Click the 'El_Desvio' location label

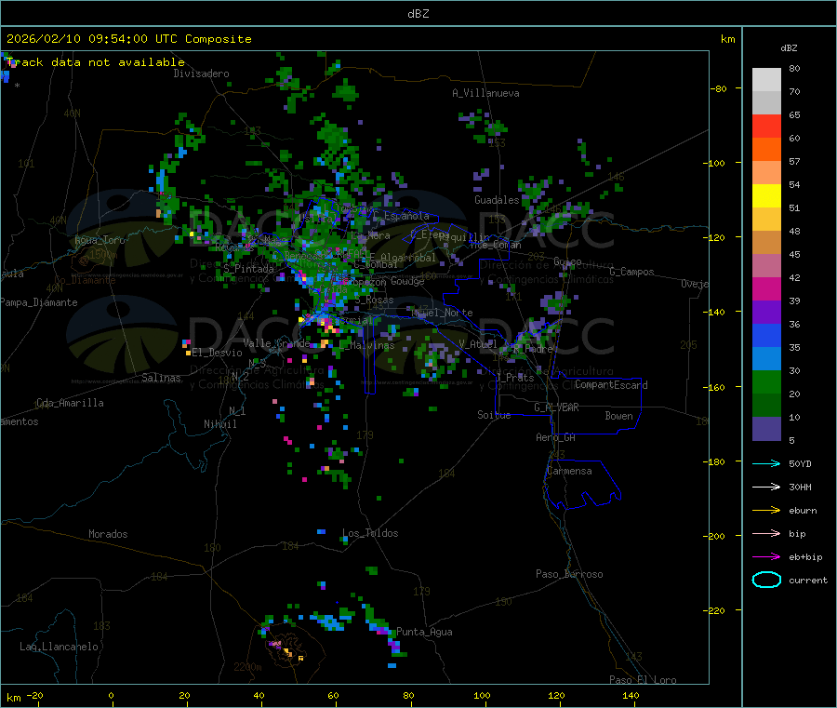coord(217,353)
